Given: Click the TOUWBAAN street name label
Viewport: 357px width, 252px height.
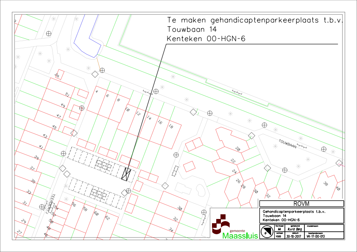Looking at the screenshot, I should [x=287, y=143].
